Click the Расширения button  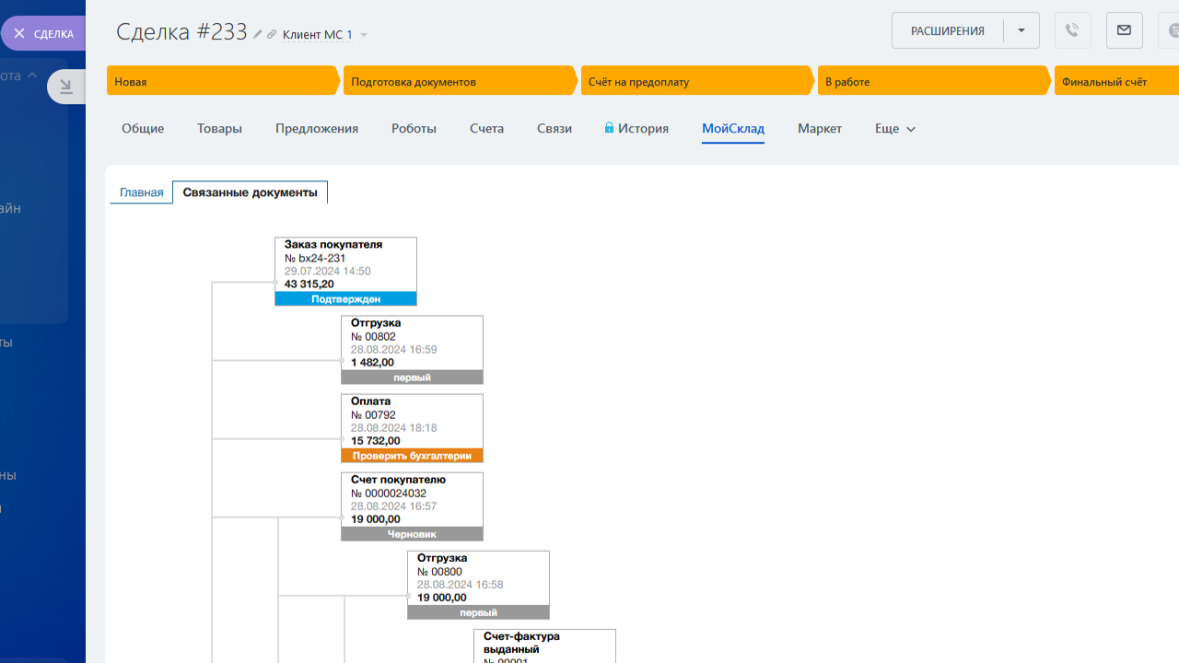pos(947,30)
